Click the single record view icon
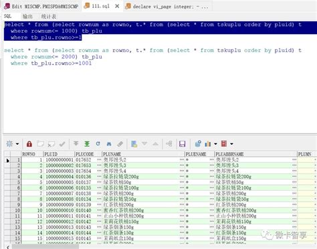Viewport: 317px width, 249px height. pos(134,144)
